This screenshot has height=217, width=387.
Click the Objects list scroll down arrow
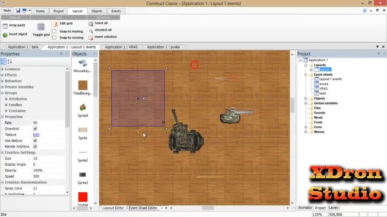coord(96,203)
